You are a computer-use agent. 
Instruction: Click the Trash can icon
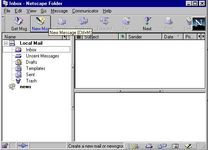18,80
